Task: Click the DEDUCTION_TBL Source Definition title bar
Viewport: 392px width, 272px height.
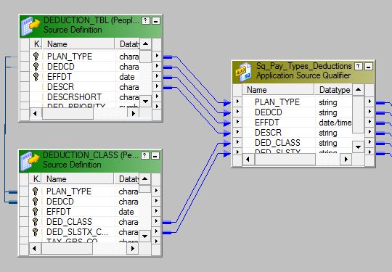Action: (x=91, y=26)
